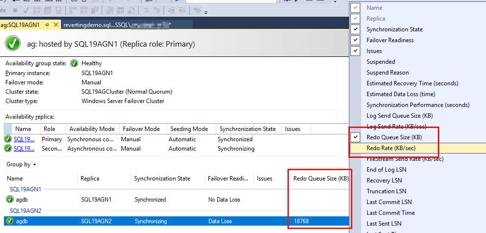Image resolution: width=486 pixels, height=233 pixels.
Task: Click green check icon beside Healthy state
Action: [x=74, y=63]
